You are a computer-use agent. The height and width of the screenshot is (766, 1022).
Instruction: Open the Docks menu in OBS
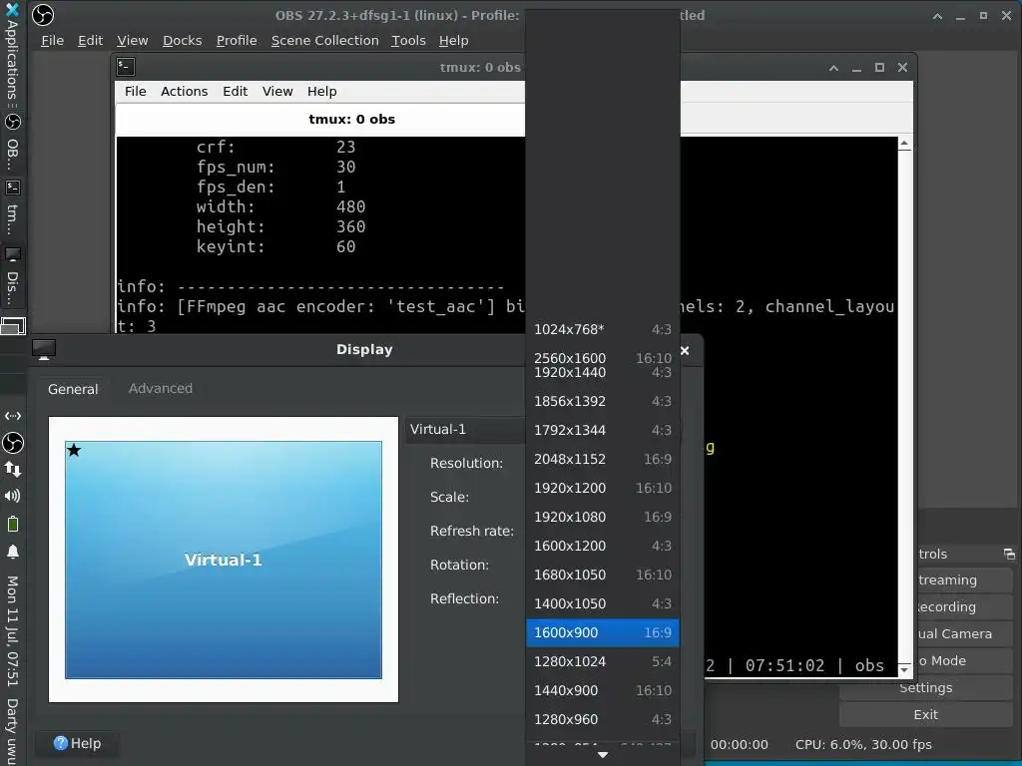click(x=182, y=40)
